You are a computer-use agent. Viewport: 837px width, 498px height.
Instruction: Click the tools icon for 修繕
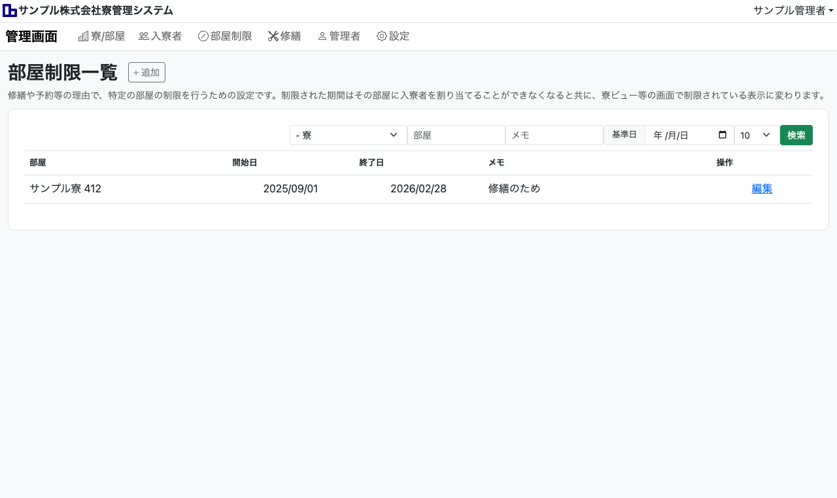pos(273,37)
